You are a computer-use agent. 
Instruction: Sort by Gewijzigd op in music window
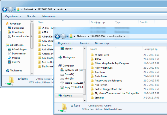98,22
